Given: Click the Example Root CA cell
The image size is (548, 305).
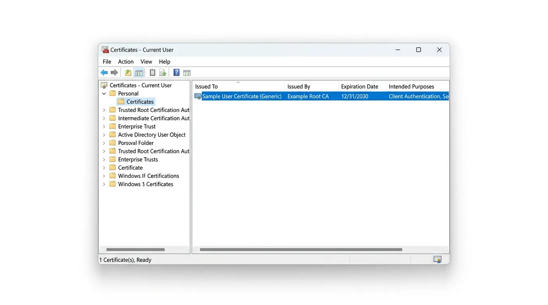Looking at the screenshot, I should point(308,96).
